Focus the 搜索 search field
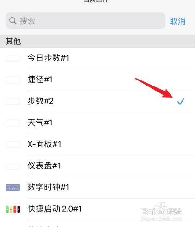 coord(85,21)
